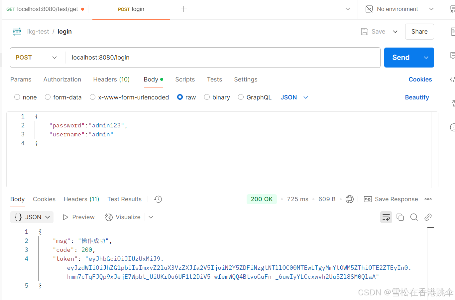
Task: Click the 725 ms response time
Action: click(297, 199)
